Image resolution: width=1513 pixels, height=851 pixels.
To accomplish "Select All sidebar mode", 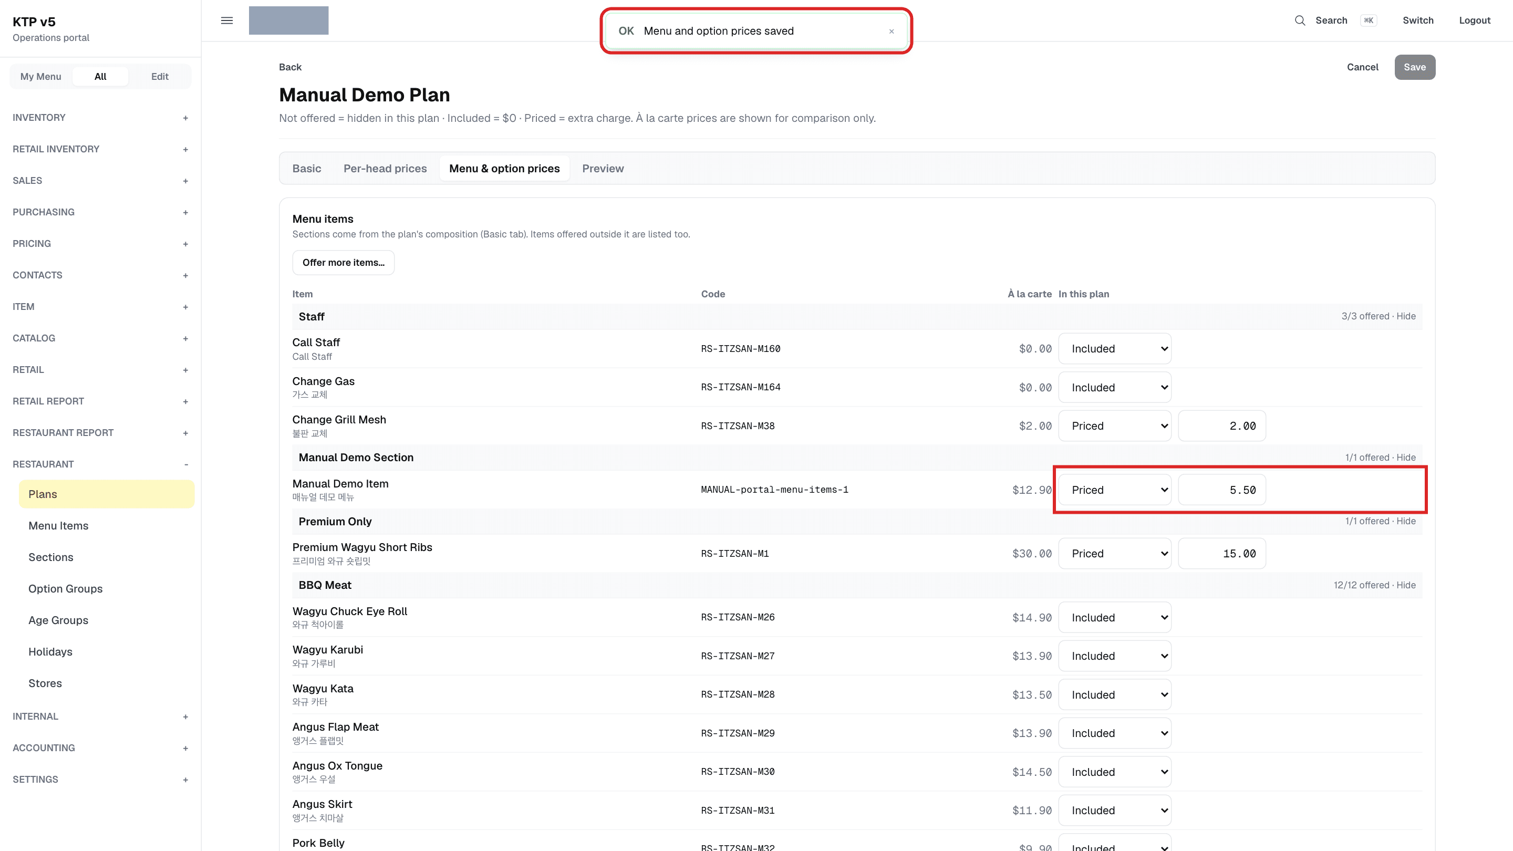I will pyautogui.click(x=100, y=76).
